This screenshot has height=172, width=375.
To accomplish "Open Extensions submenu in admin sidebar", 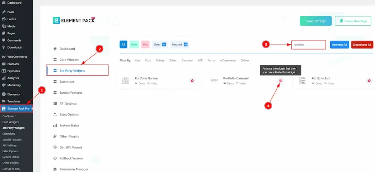I will tap(9, 134).
